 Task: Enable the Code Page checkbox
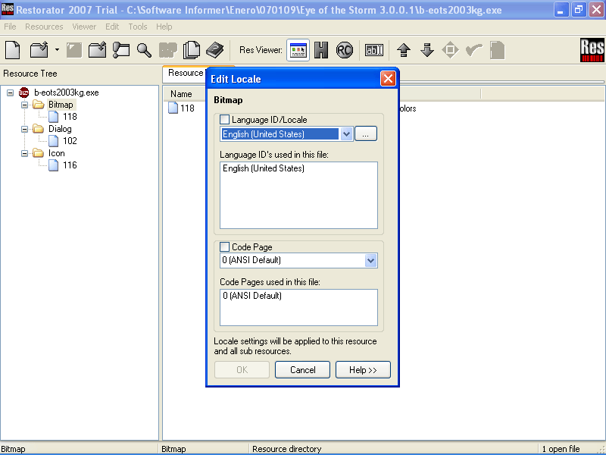(224, 247)
